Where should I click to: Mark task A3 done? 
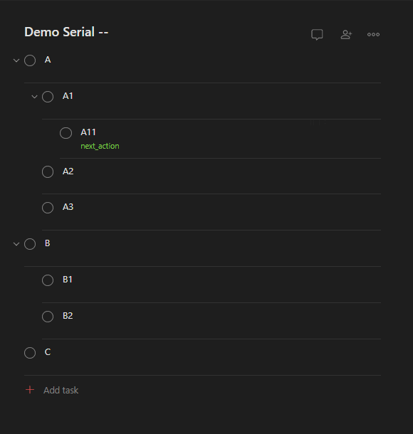(48, 208)
